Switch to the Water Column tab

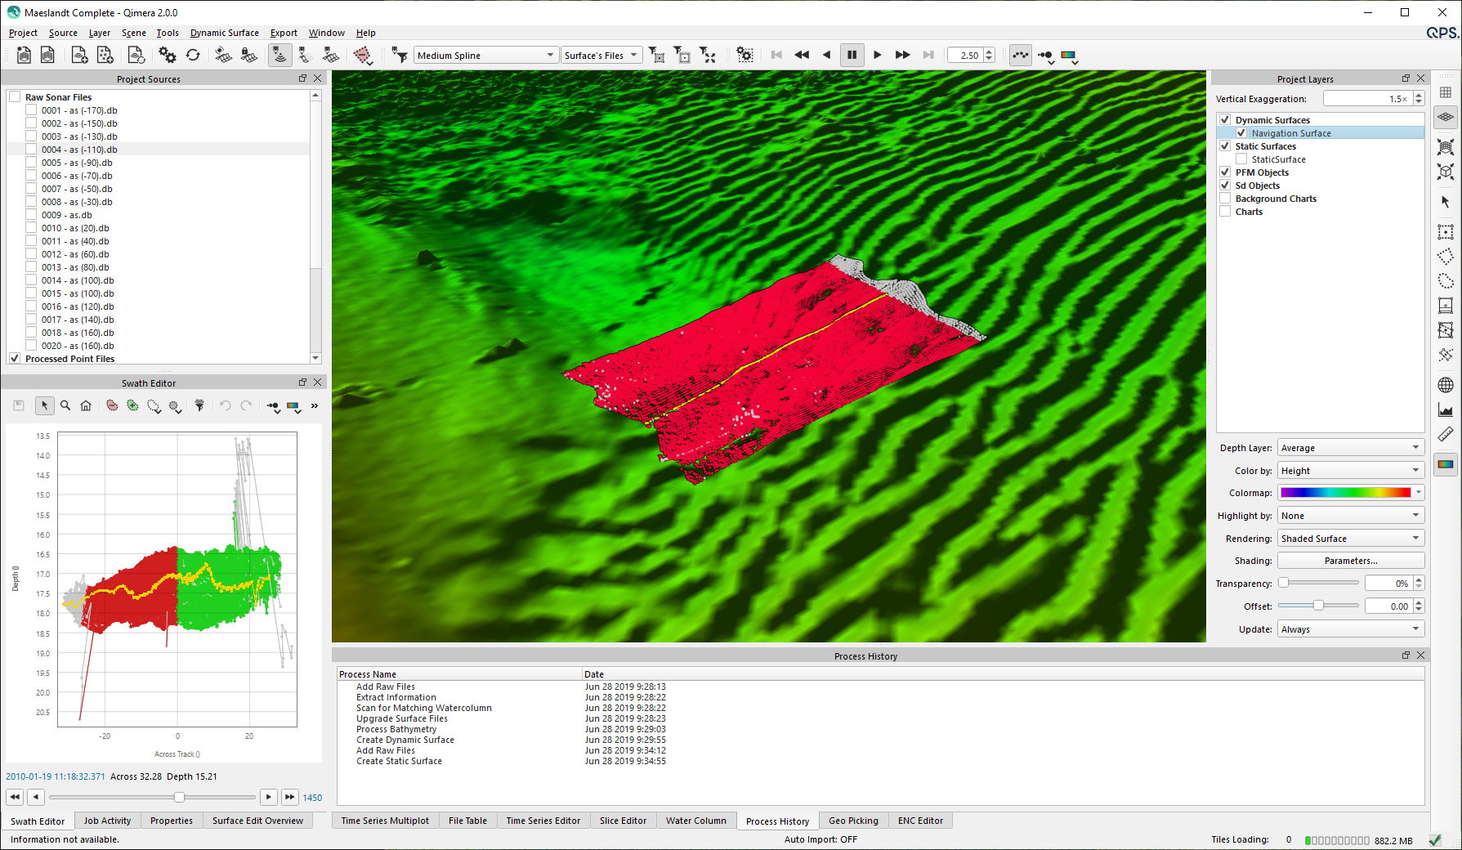[695, 821]
